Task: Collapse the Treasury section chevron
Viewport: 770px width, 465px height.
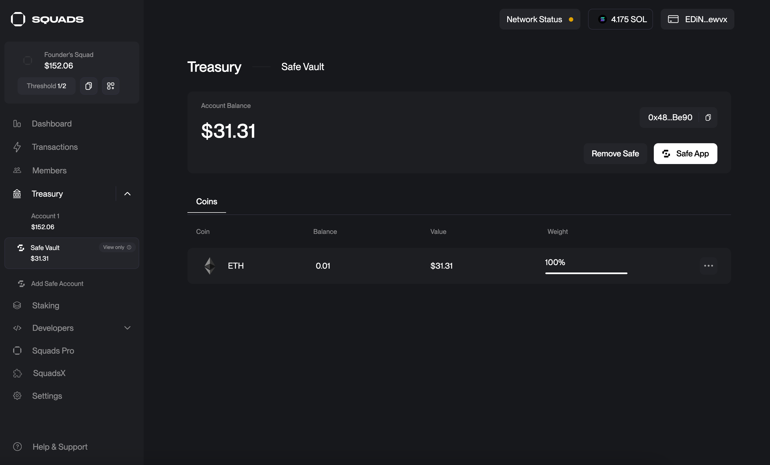Action: point(127,194)
